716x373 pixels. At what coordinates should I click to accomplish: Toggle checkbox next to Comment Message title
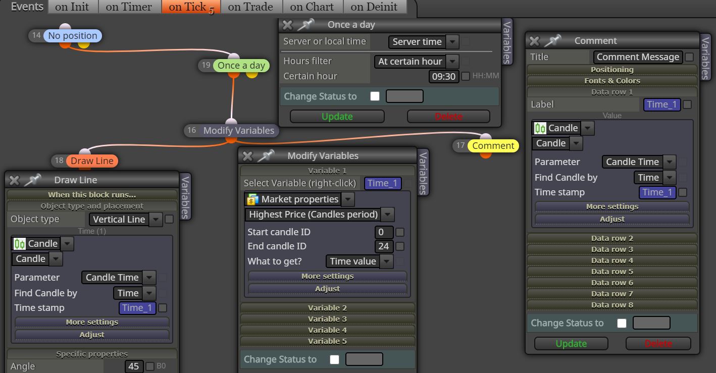689,57
